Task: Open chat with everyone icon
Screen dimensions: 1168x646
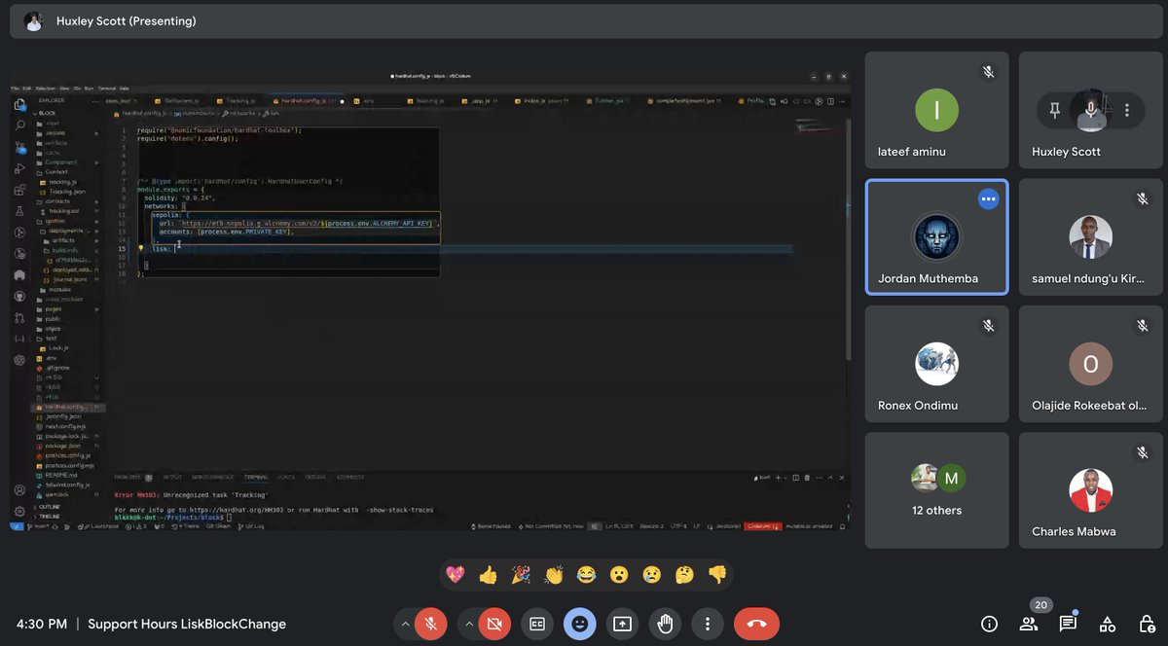Action: point(1068,624)
